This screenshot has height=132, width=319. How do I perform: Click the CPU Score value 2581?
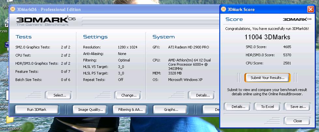coord(287,63)
